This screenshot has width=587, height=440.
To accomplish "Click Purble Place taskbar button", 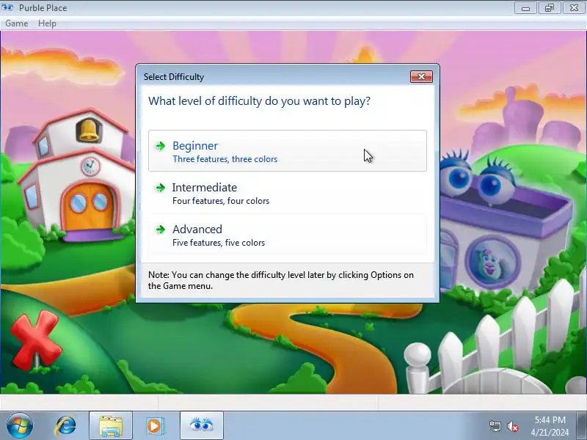I will tap(201, 425).
